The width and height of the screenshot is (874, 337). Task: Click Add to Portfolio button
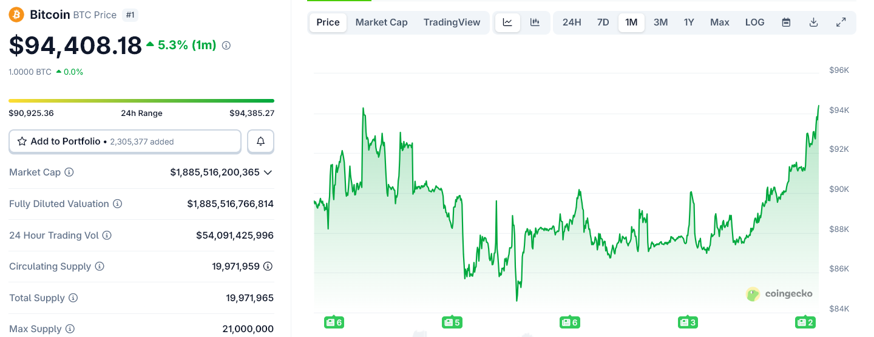[124, 141]
